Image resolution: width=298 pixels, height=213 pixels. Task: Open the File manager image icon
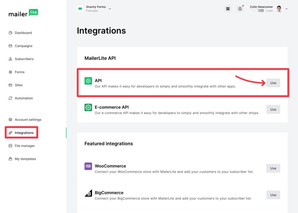point(10,146)
